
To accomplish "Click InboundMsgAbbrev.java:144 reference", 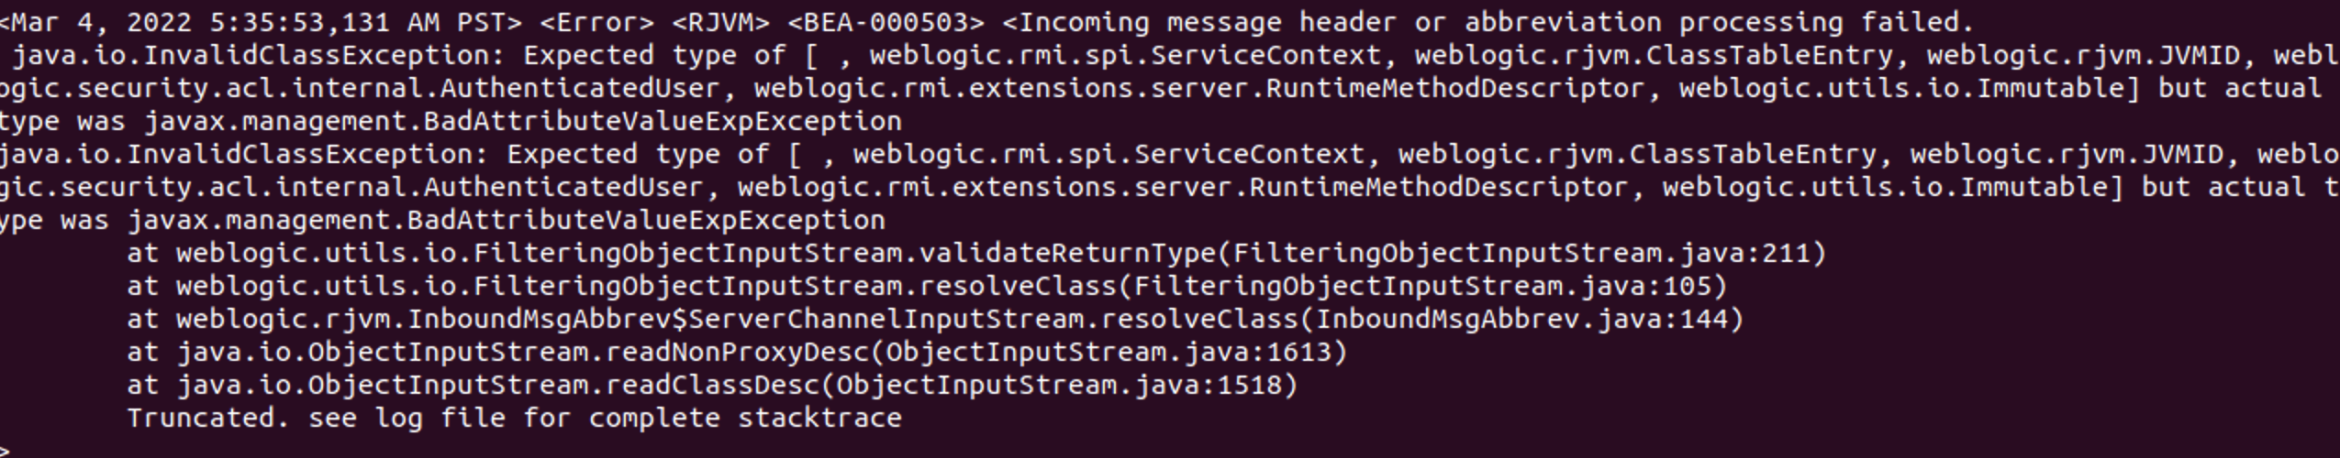I will [1521, 319].
